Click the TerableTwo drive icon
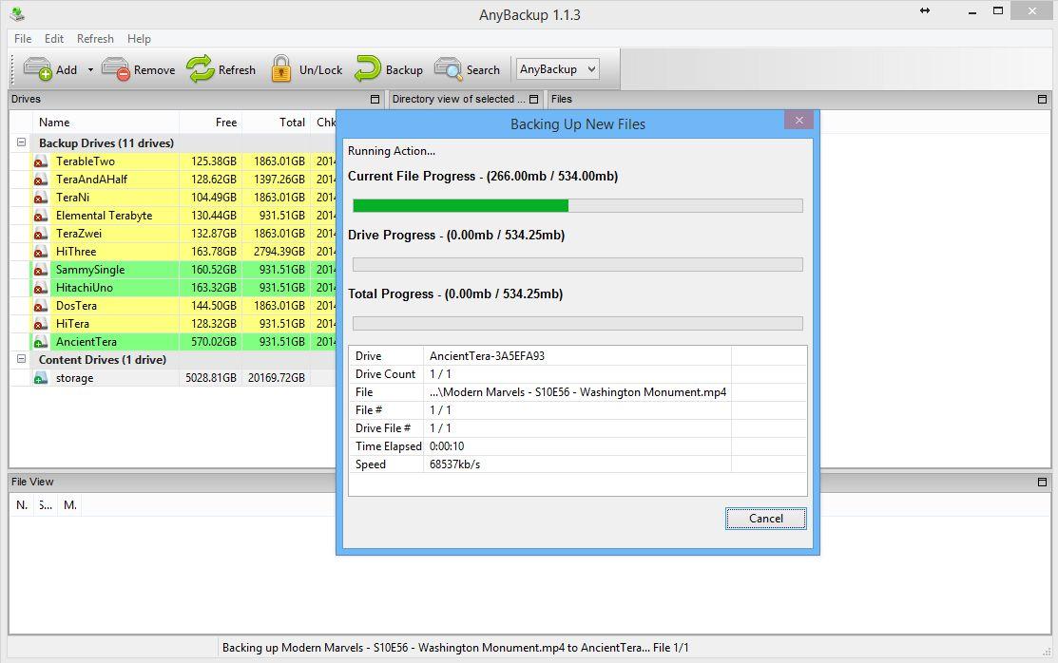The height and width of the screenshot is (663, 1058). (41, 161)
